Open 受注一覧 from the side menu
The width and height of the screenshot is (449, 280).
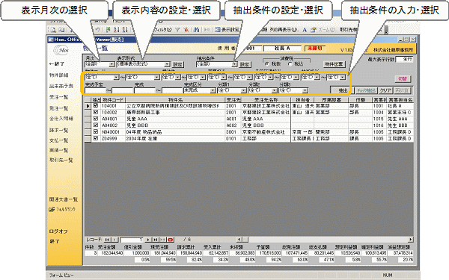(58, 97)
